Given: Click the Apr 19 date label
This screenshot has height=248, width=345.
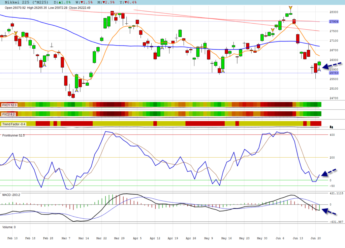Looking at the screenshot, I should coord(173,238).
